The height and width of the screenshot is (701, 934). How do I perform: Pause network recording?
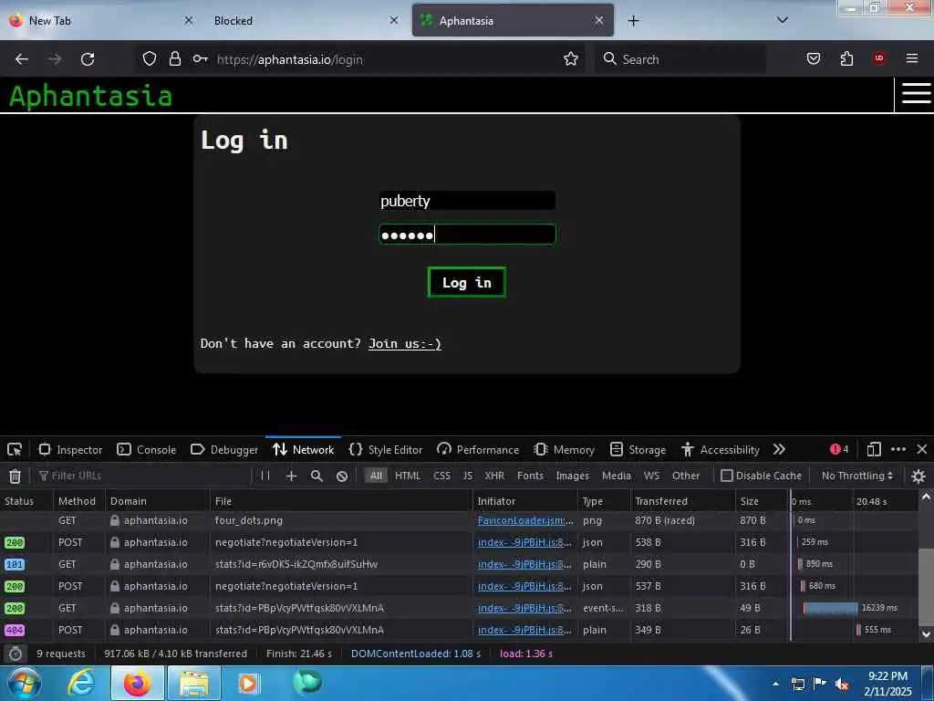click(265, 476)
